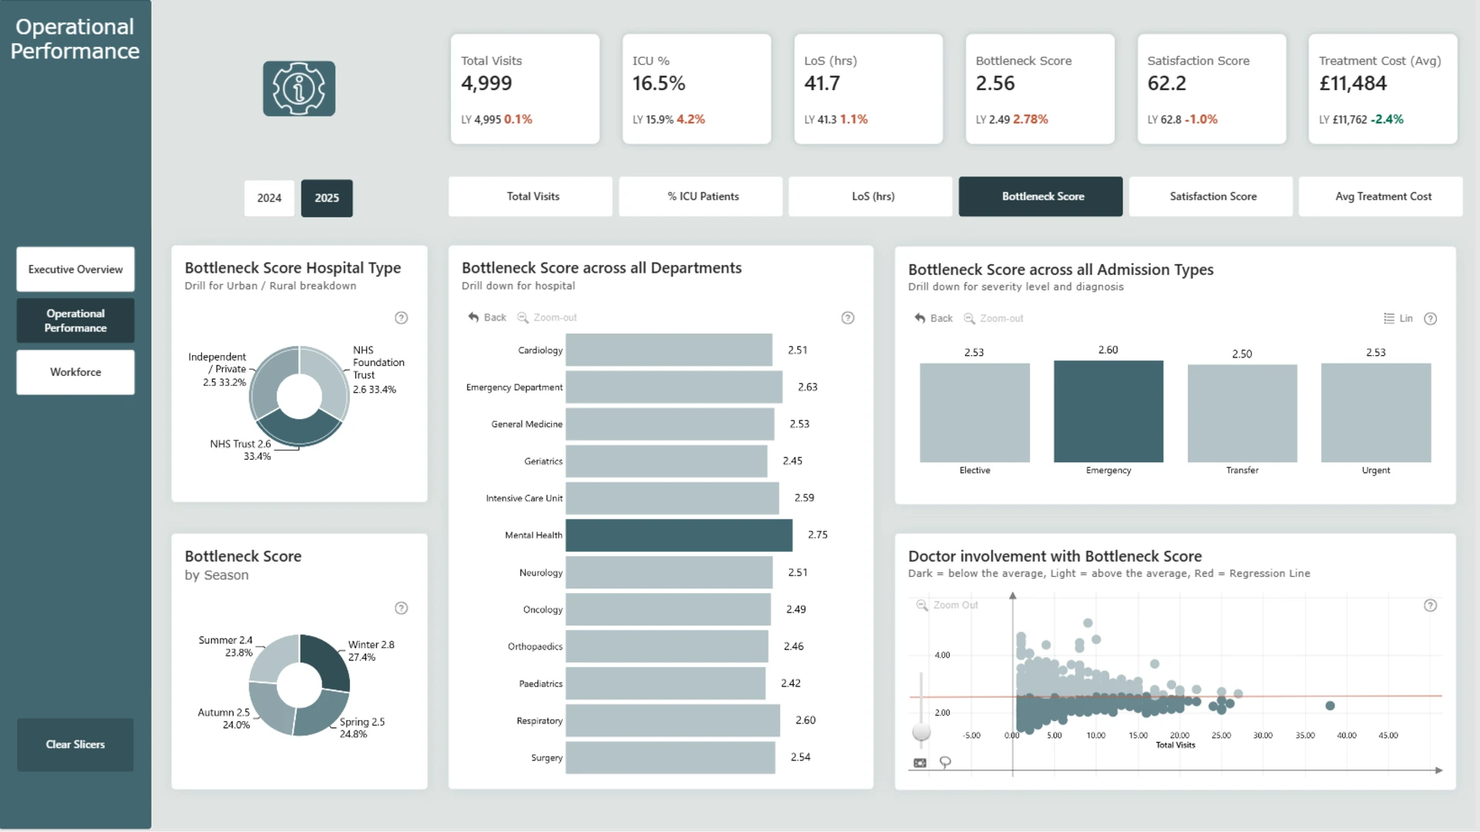Switch to the Satisfaction Score metric tab
The width and height of the screenshot is (1480, 832).
click(x=1213, y=196)
